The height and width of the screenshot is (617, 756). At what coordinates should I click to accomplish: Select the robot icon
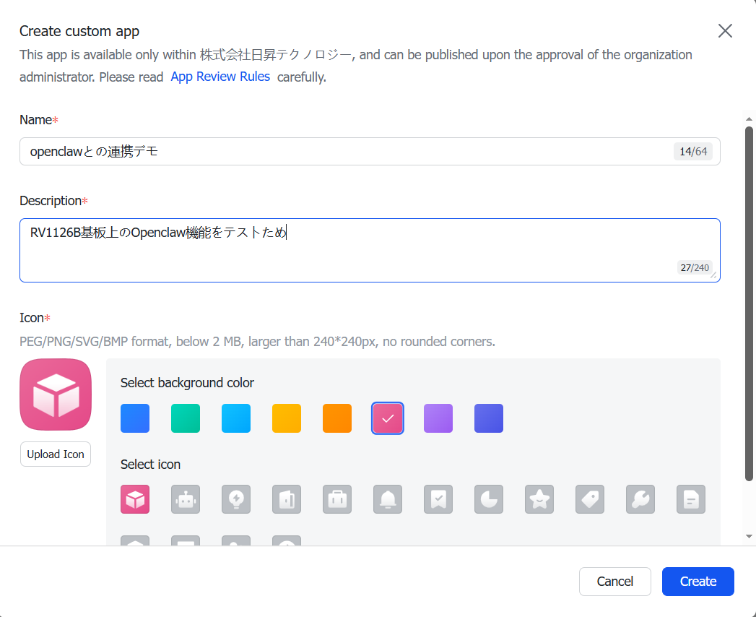(185, 499)
